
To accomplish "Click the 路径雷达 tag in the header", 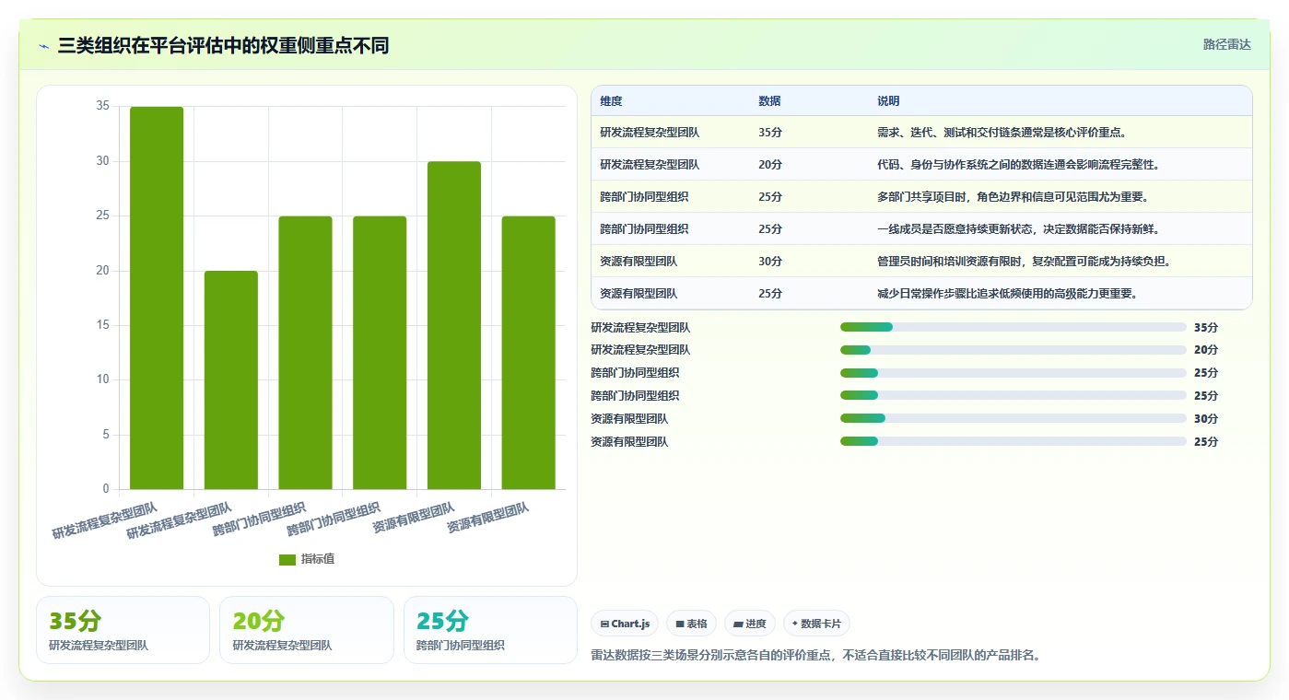I will [1226, 44].
